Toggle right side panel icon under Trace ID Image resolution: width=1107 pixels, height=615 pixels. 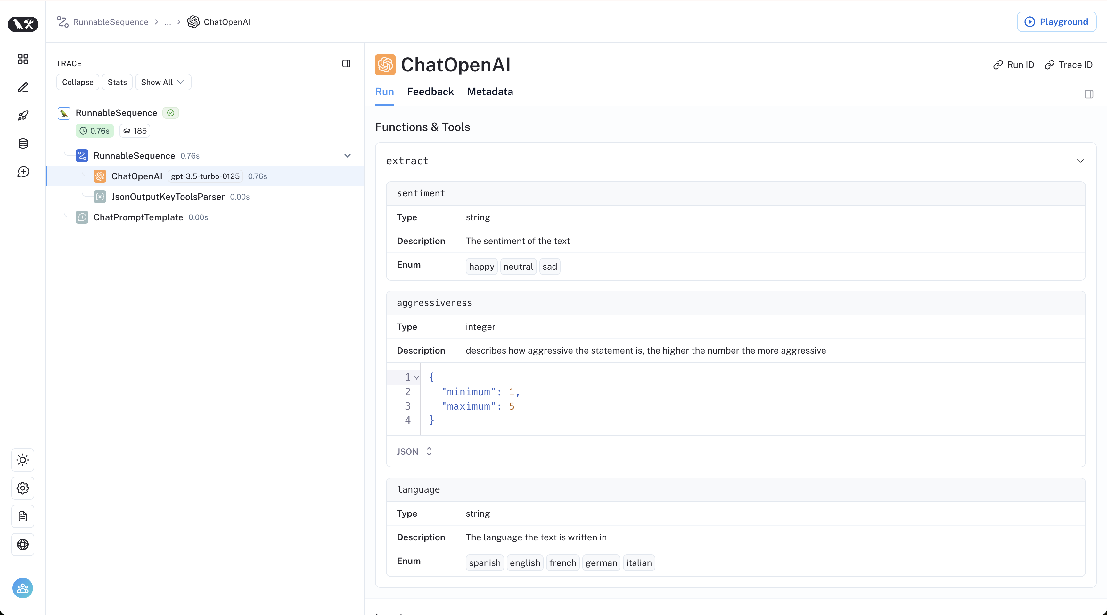tap(1088, 94)
